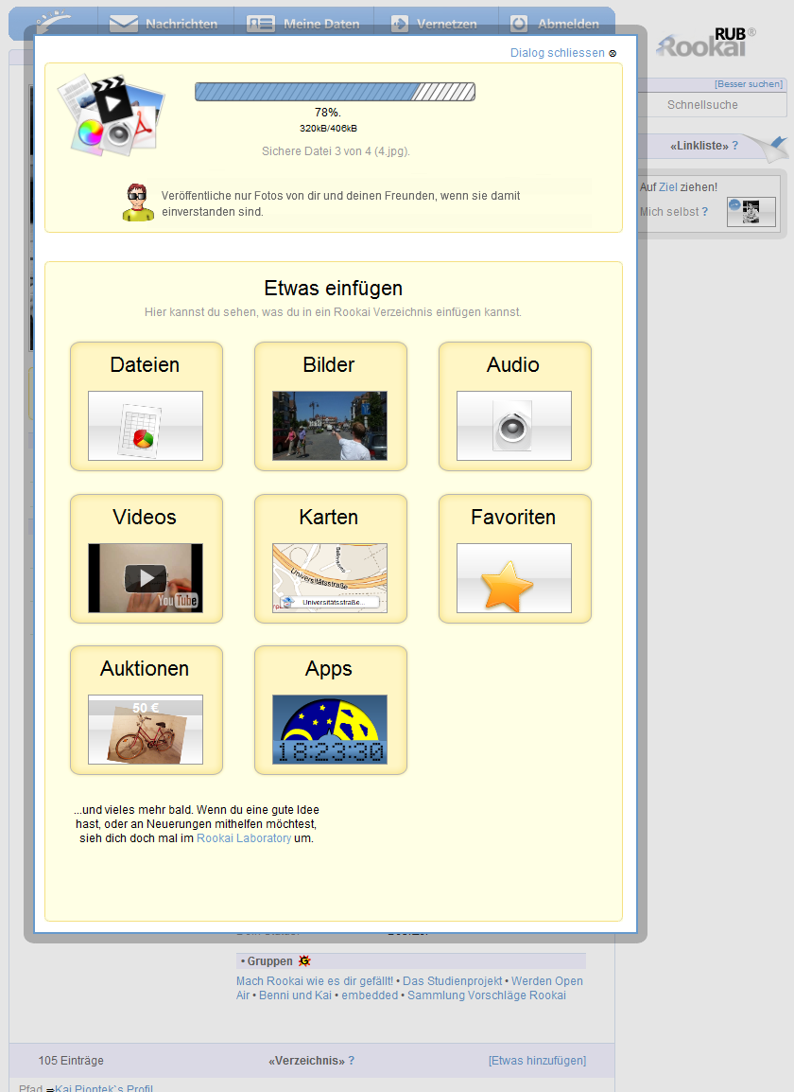The width and height of the screenshot is (794, 1092).
Task: Click the upload progress bar
Action: click(335, 92)
